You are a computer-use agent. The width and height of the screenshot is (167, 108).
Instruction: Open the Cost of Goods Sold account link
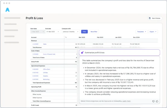click(49, 54)
